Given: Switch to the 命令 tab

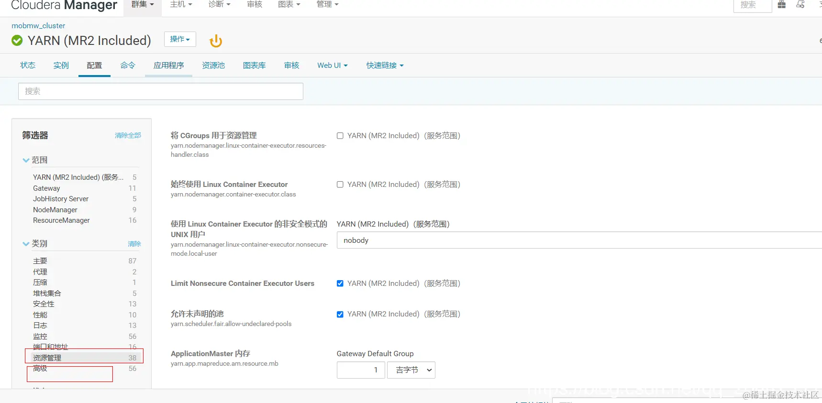Looking at the screenshot, I should 128,65.
